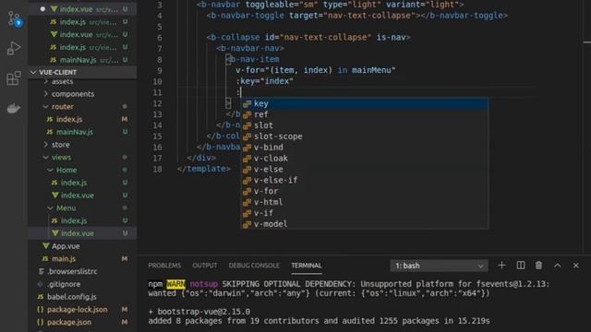Choose 'v-else' autocomplete suggestion
This screenshot has width=591, height=332.
click(x=365, y=169)
